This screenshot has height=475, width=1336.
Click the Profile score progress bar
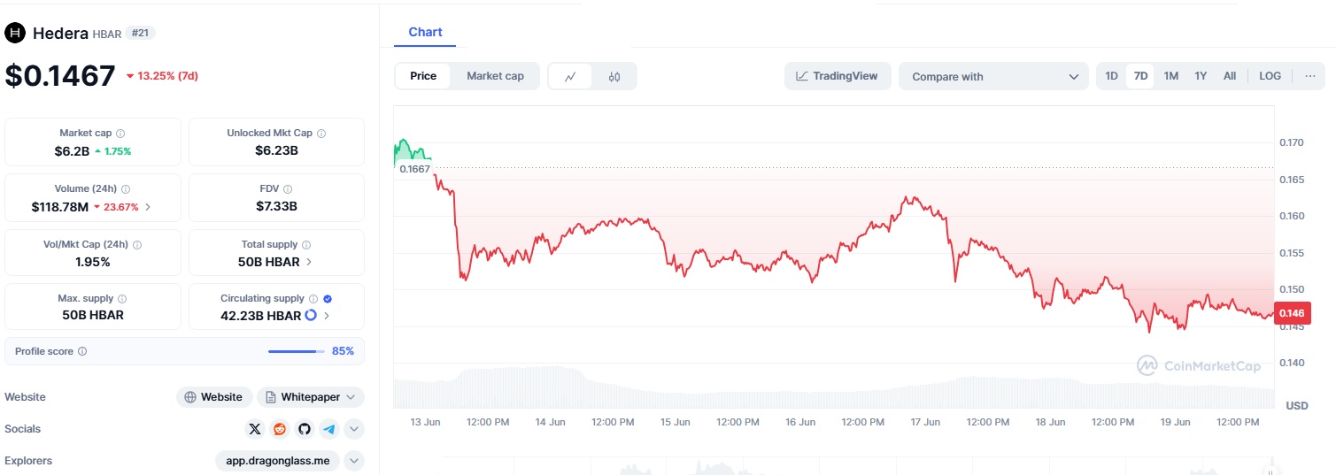pos(297,351)
